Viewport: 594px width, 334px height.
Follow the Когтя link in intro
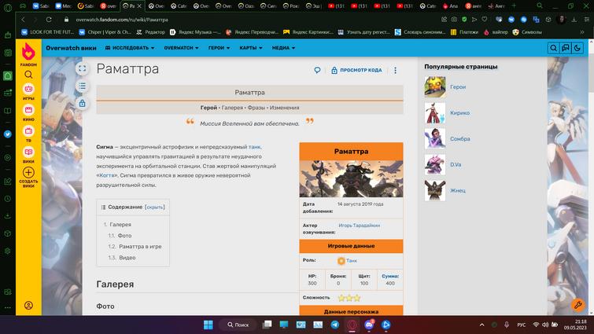click(107, 175)
